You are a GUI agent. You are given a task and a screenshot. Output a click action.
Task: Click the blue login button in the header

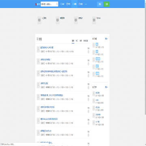pyautogui.click(x=100, y=4)
